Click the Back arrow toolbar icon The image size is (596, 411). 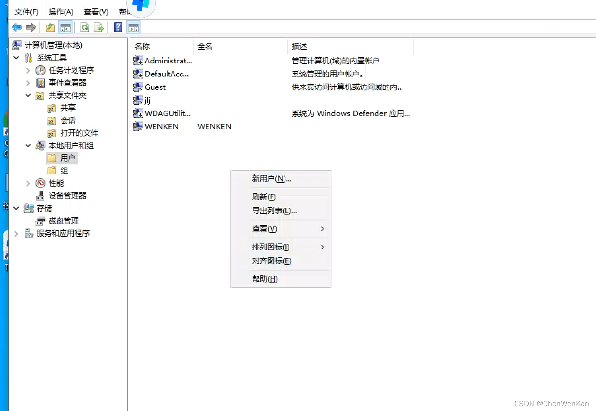coord(17,27)
